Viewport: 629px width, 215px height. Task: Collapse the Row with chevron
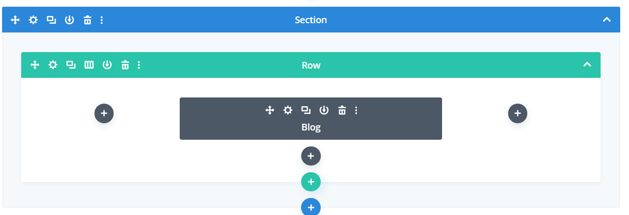coord(587,65)
